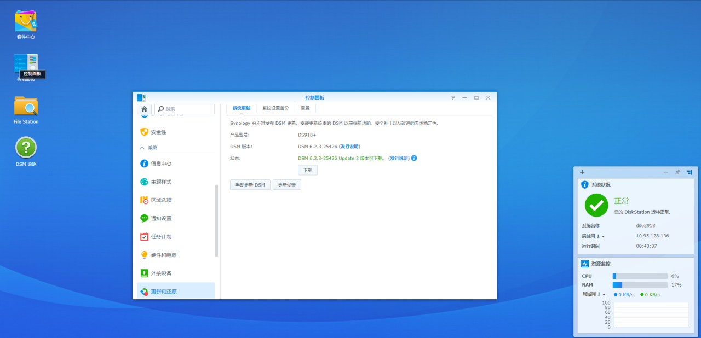Click the 下载 button
Image resolution: width=701 pixels, height=338 pixels.
coord(308,170)
